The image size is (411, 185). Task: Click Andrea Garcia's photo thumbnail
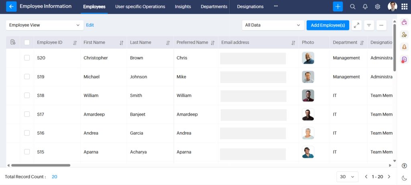[308, 133]
